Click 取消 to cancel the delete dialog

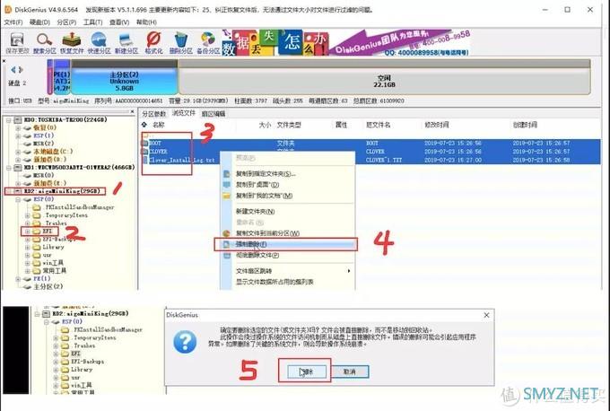click(x=349, y=372)
